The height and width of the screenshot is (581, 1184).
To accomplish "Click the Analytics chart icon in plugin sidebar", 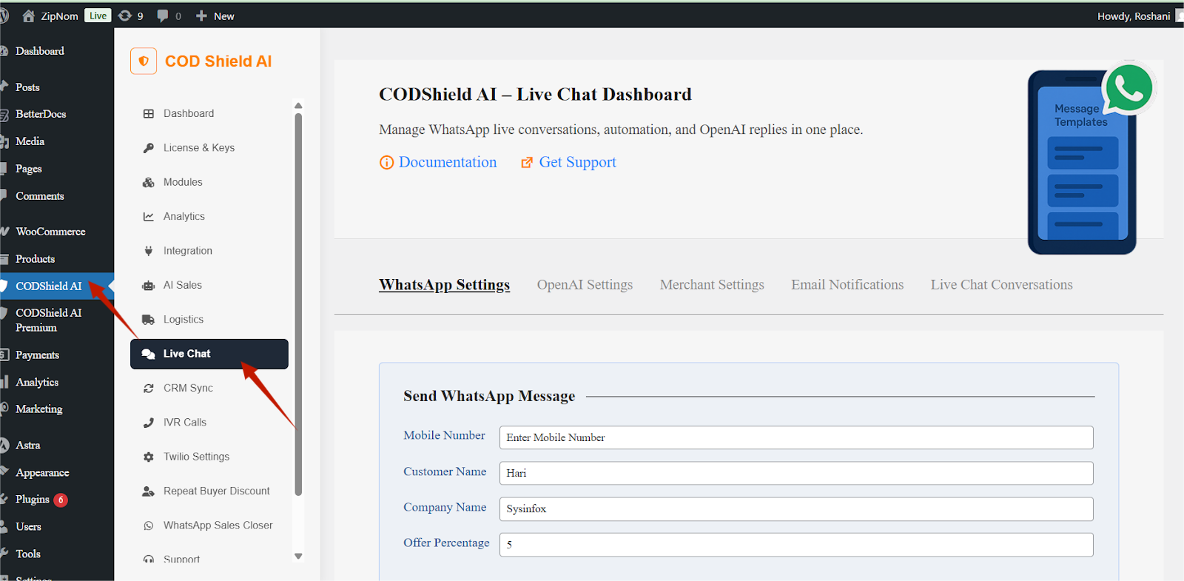I will click(149, 217).
